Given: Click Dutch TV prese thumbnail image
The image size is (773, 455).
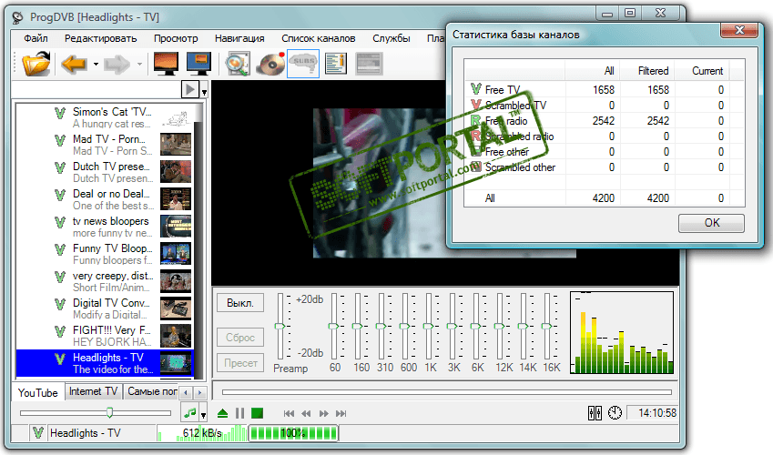Looking at the screenshot, I should 176,172.
